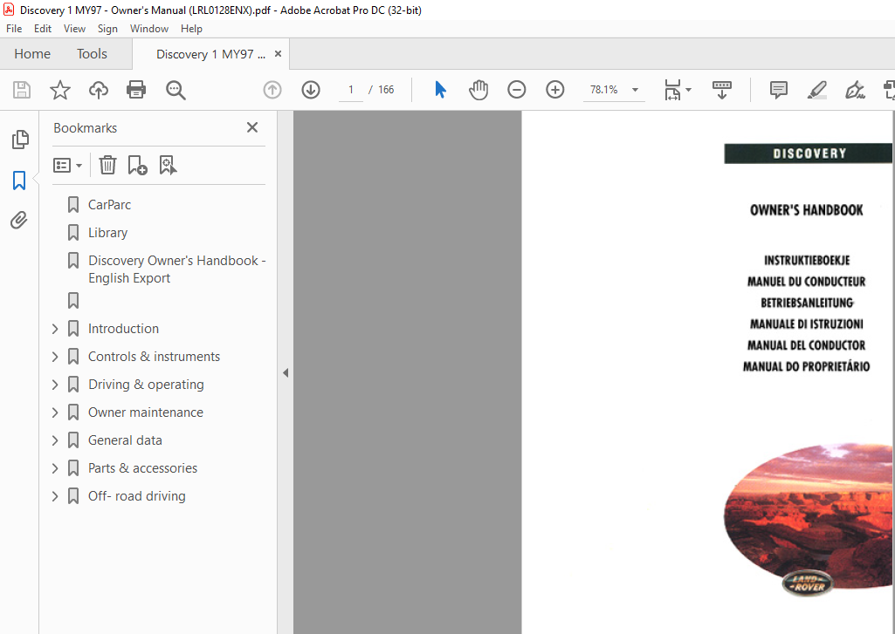Add file to starred with star icon
Image resolution: width=895 pixels, height=634 pixels.
pyautogui.click(x=60, y=90)
